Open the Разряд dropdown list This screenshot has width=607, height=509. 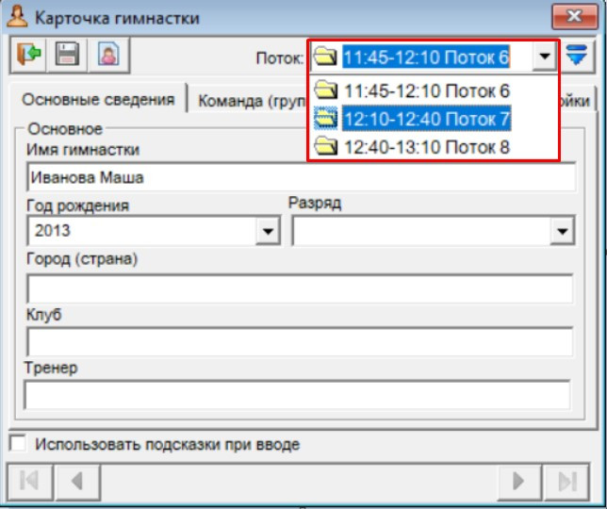pos(563,230)
